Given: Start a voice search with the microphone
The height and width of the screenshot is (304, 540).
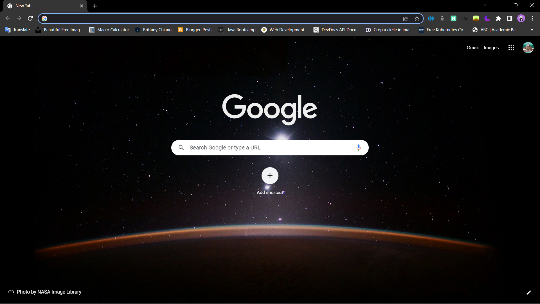Looking at the screenshot, I should click(x=358, y=147).
